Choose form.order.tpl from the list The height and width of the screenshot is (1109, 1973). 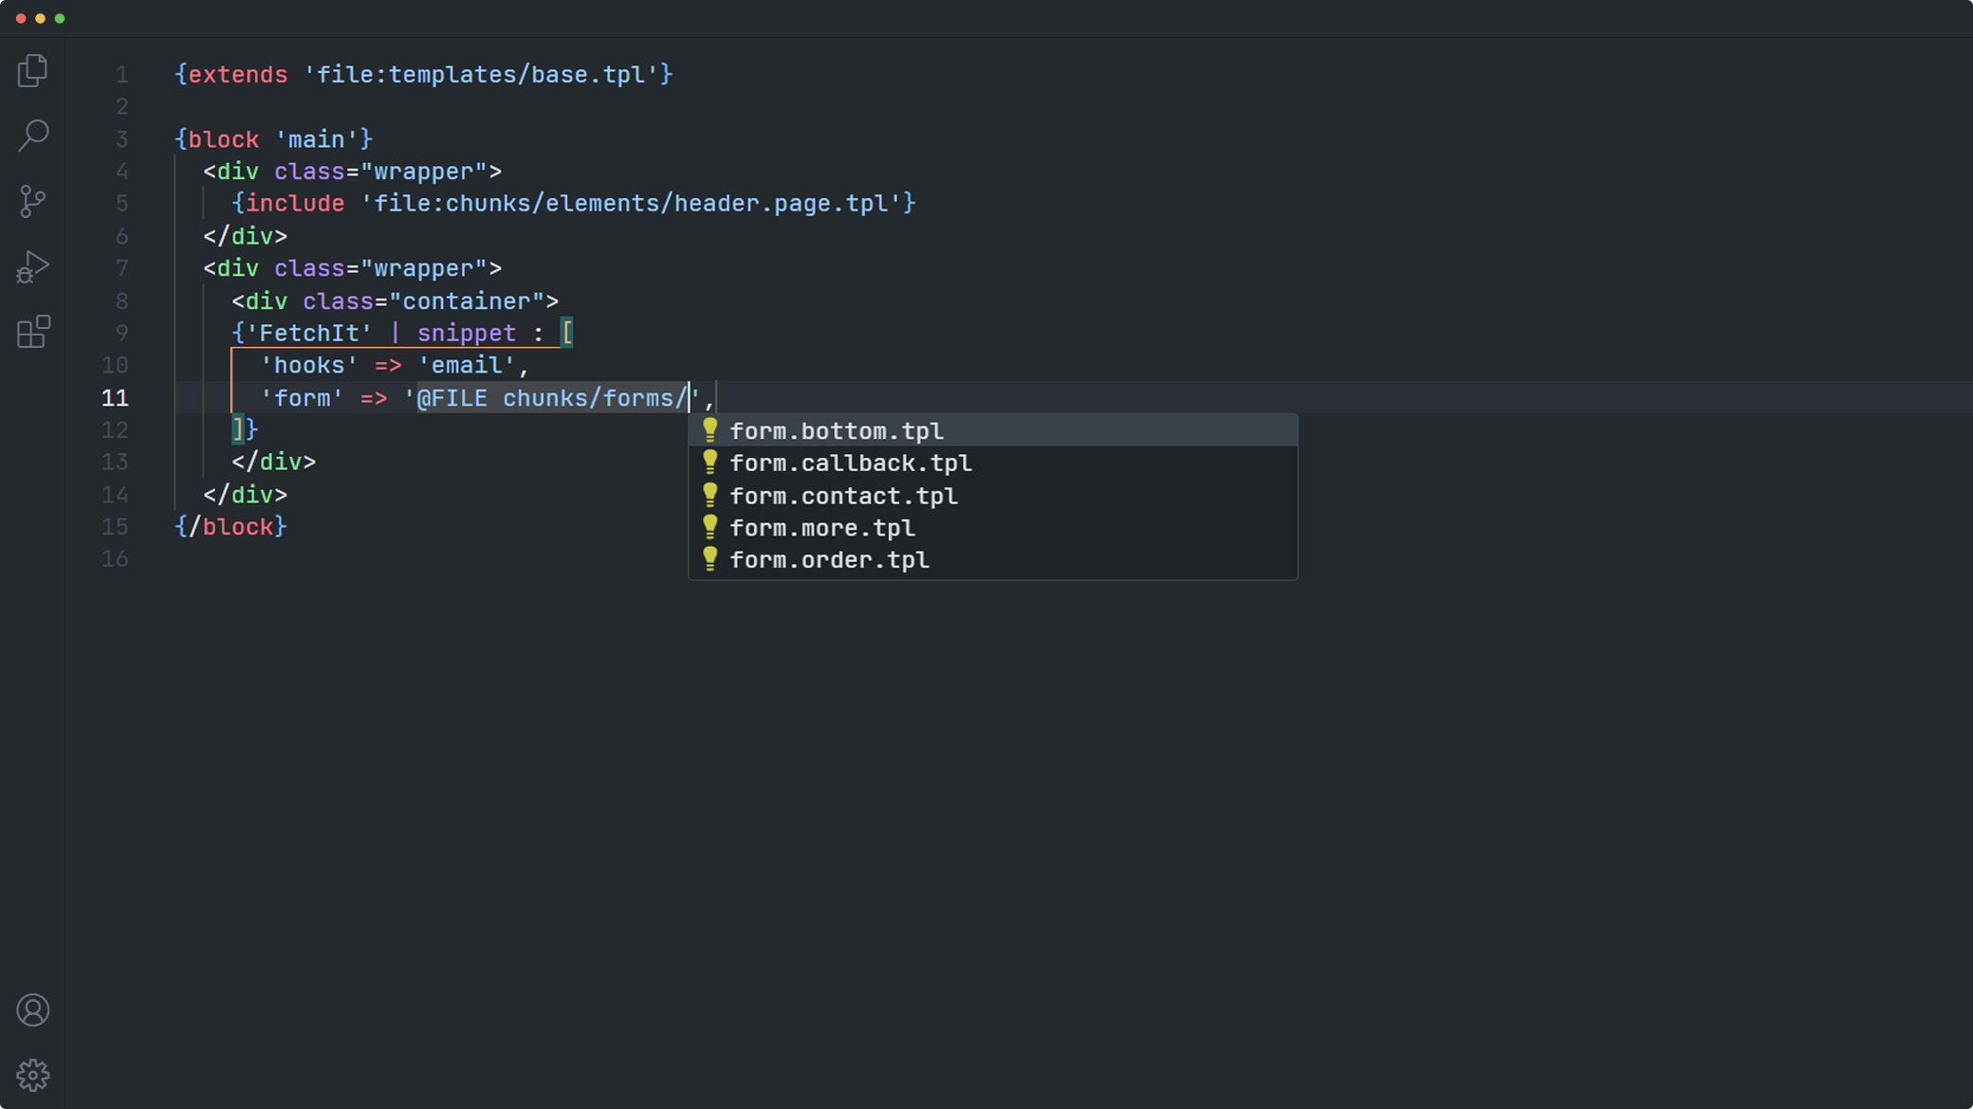pyautogui.click(x=829, y=560)
